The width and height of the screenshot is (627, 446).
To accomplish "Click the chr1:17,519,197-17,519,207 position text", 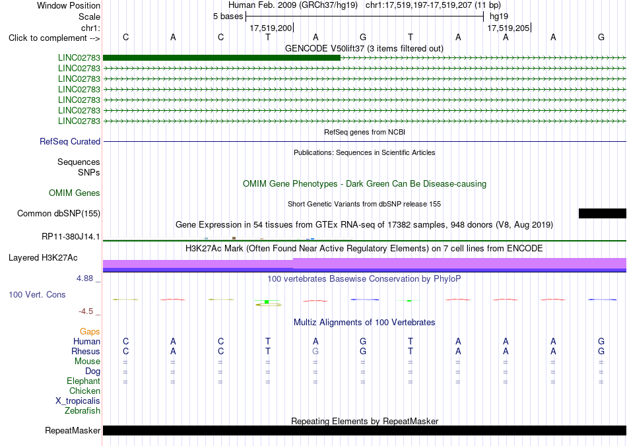I will click(x=433, y=5).
